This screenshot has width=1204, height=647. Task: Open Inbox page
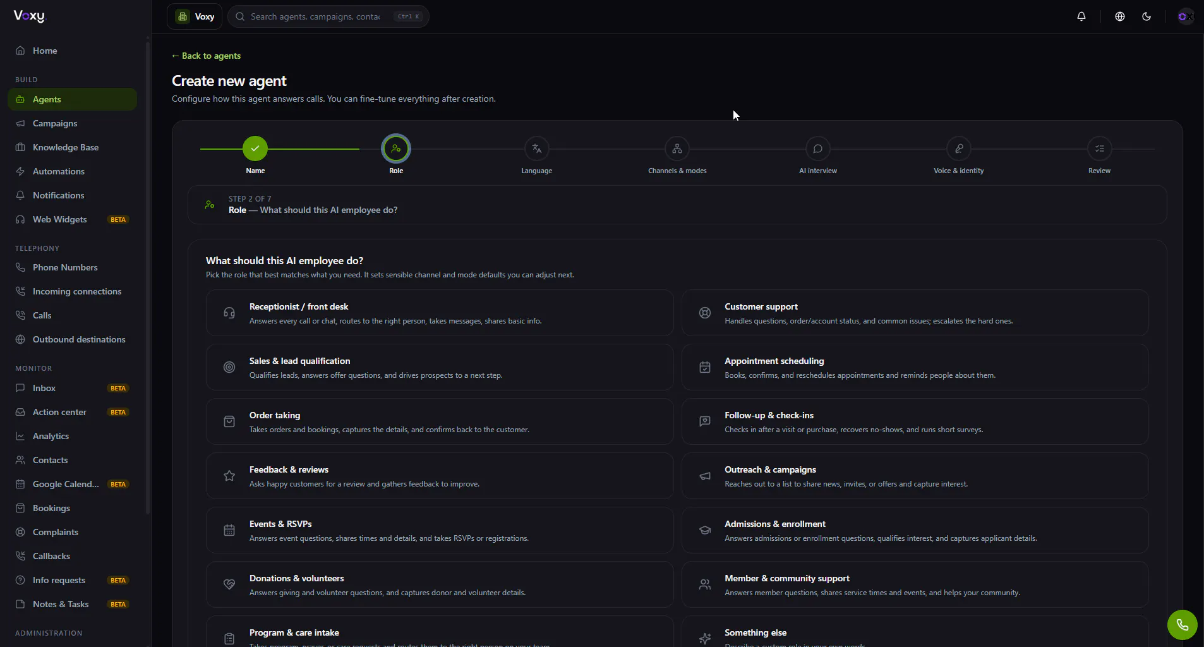72,388
